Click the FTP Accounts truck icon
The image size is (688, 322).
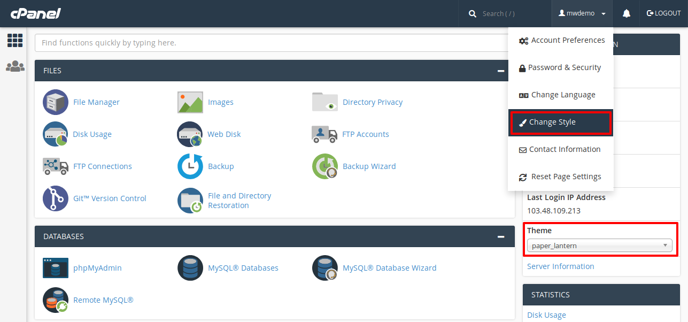[x=324, y=134]
